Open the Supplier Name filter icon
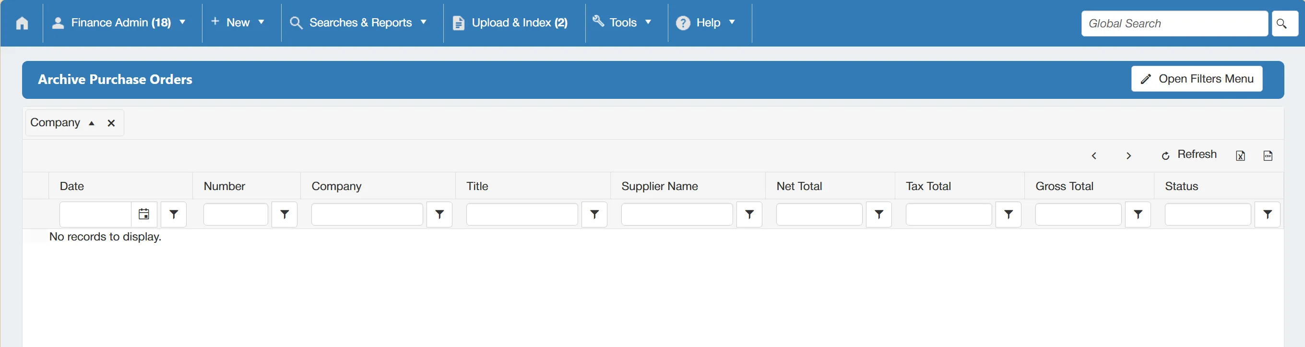Viewport: 1305px width, 347px height. click(x=750, y=214)
